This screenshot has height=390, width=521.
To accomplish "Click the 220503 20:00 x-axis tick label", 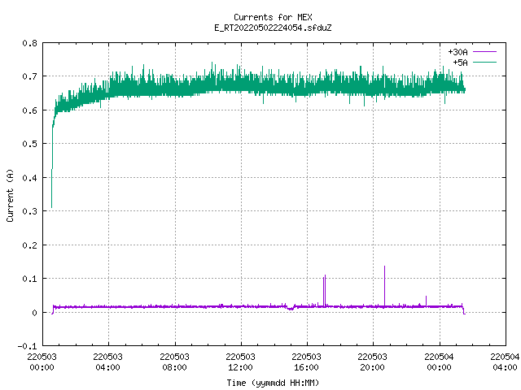I will [x=372, y=362].
